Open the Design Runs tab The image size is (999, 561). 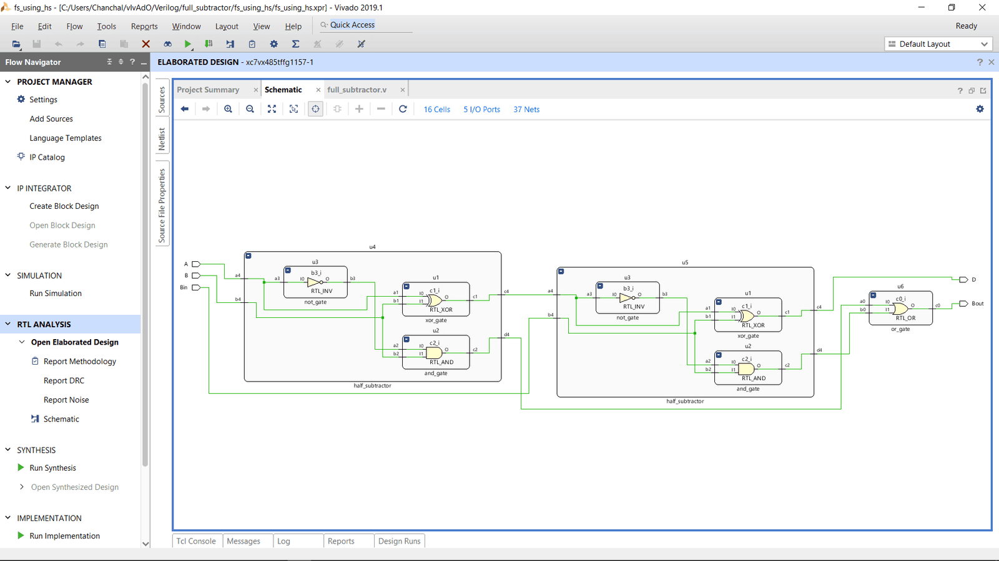click(400, 541)
